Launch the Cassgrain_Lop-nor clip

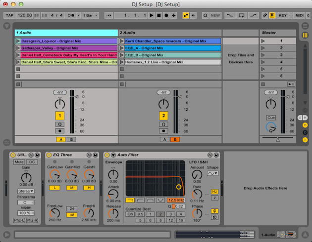pyautogui.click(x=18, y=41)
